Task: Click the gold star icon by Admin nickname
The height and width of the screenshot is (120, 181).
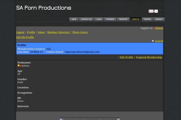Action: click(x=18, y=66)
